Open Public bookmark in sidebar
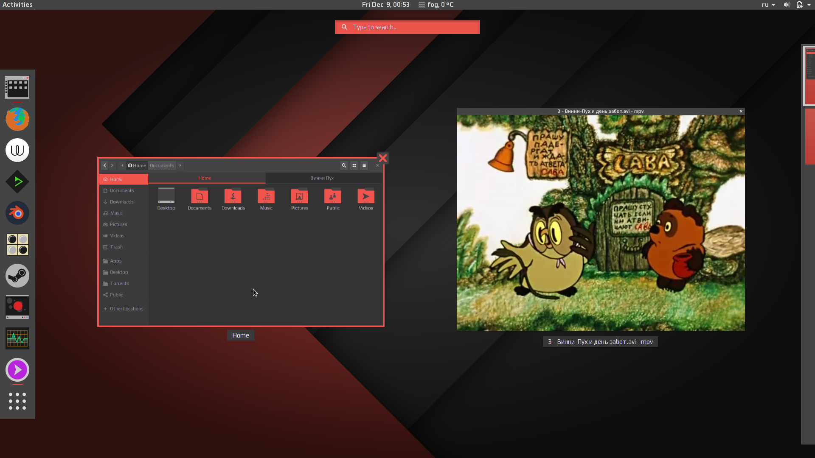815x458 pixels. pyautogui.click(x=124, y=295)
